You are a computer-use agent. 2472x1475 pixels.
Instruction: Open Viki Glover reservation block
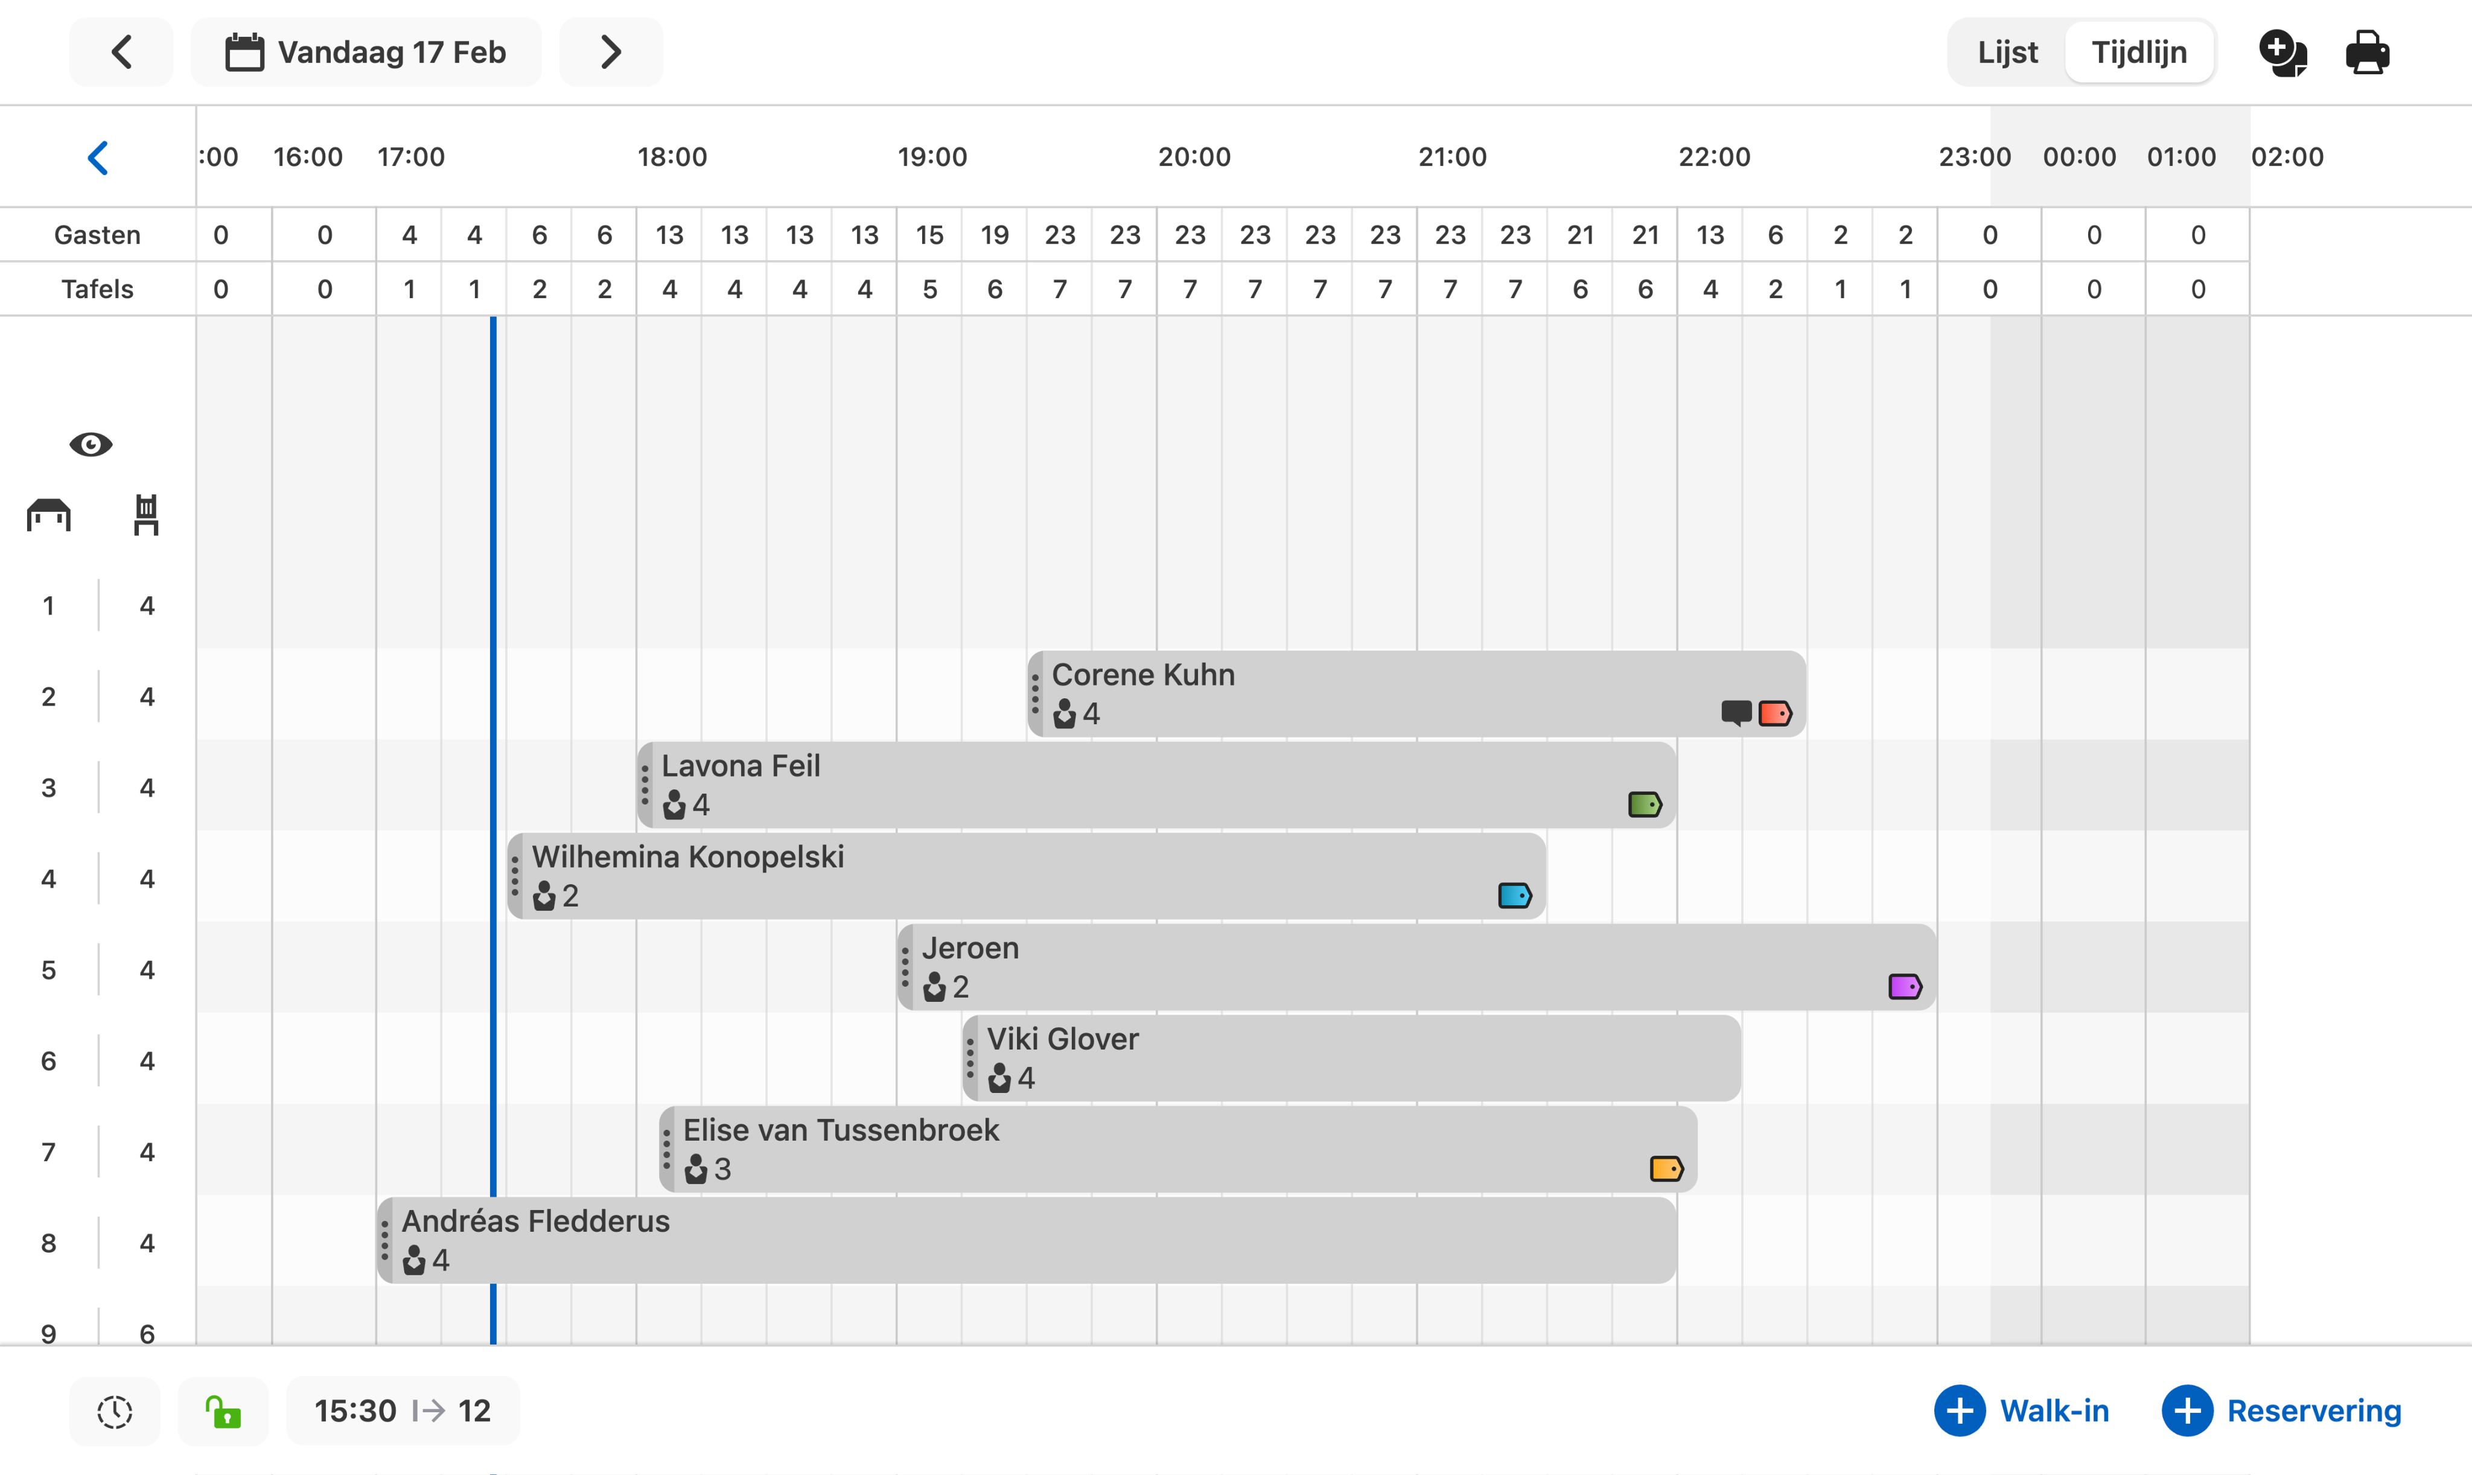[x=1352, y=1057]
